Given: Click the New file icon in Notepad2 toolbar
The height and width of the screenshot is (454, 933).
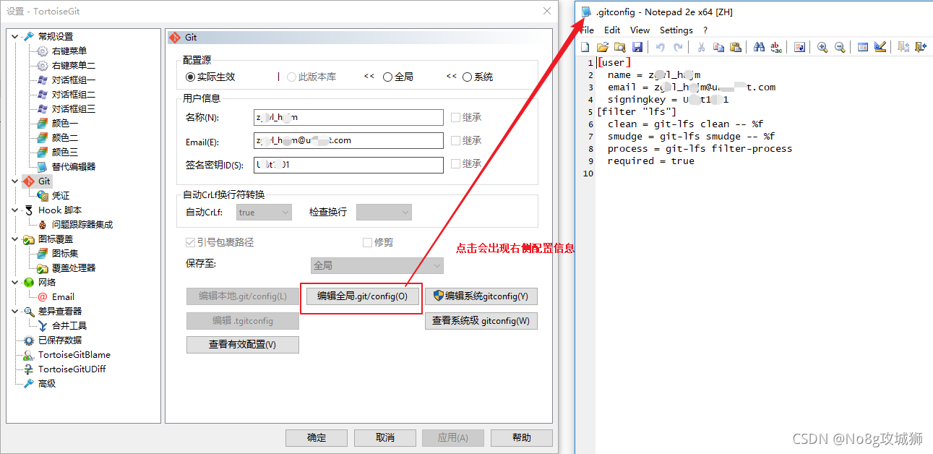Looking at the screenshot, I should tap(586, 47).
